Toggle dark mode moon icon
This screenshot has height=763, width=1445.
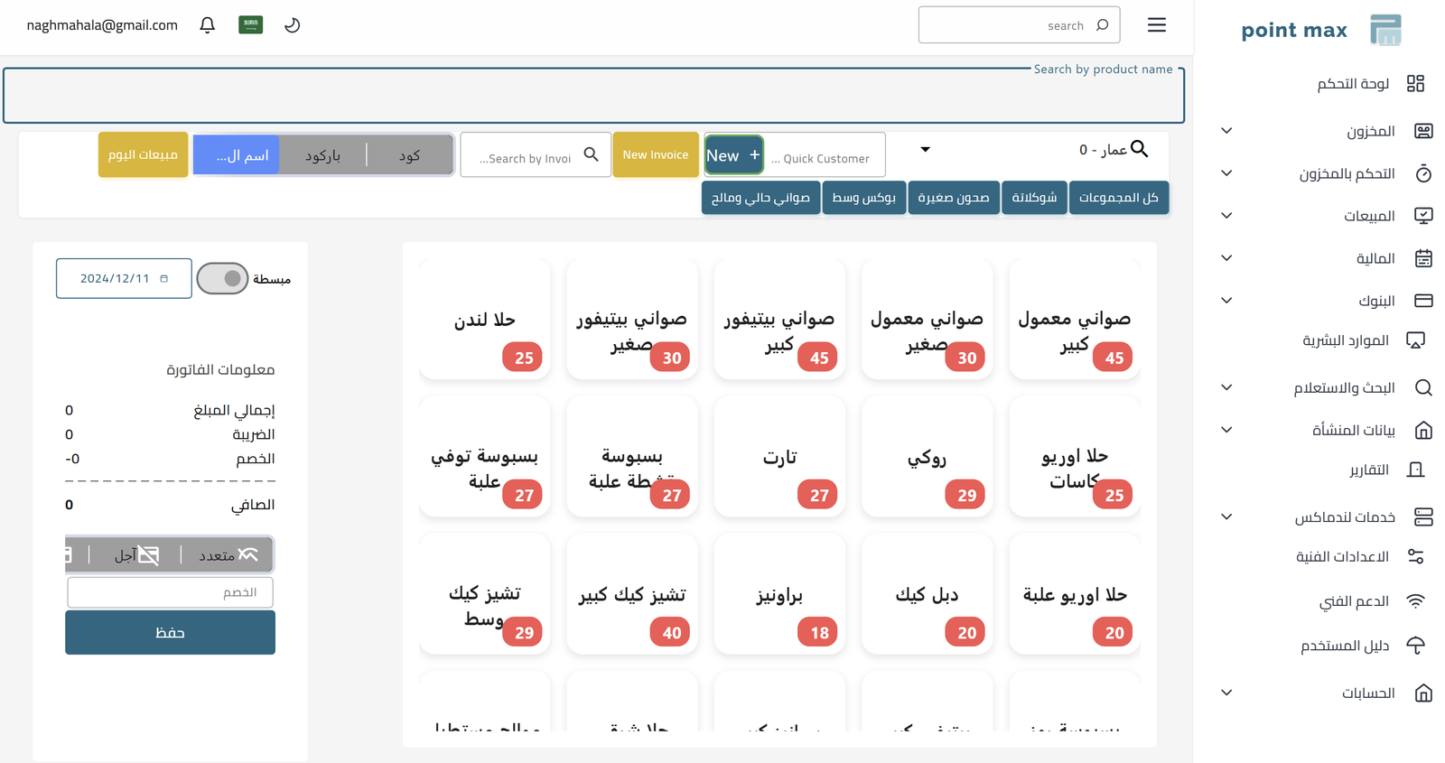(292, 25)
